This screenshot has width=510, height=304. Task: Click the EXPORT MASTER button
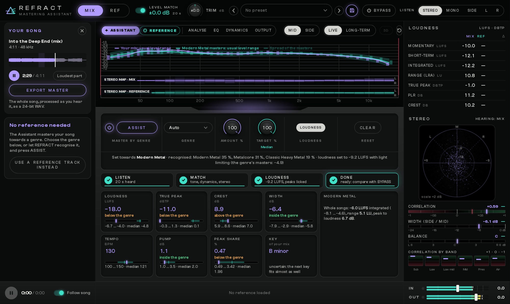pyautogui.click(x=47, y=90)
